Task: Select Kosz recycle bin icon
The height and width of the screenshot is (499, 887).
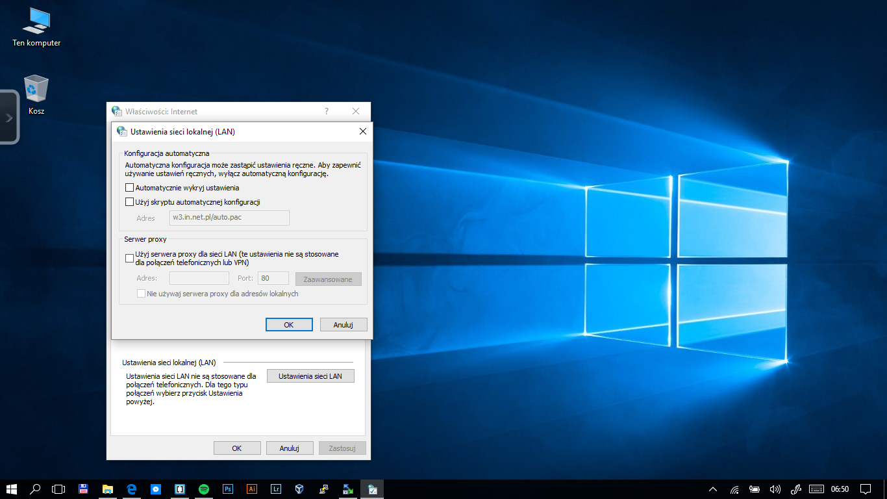Action: [x=36, y=95]
